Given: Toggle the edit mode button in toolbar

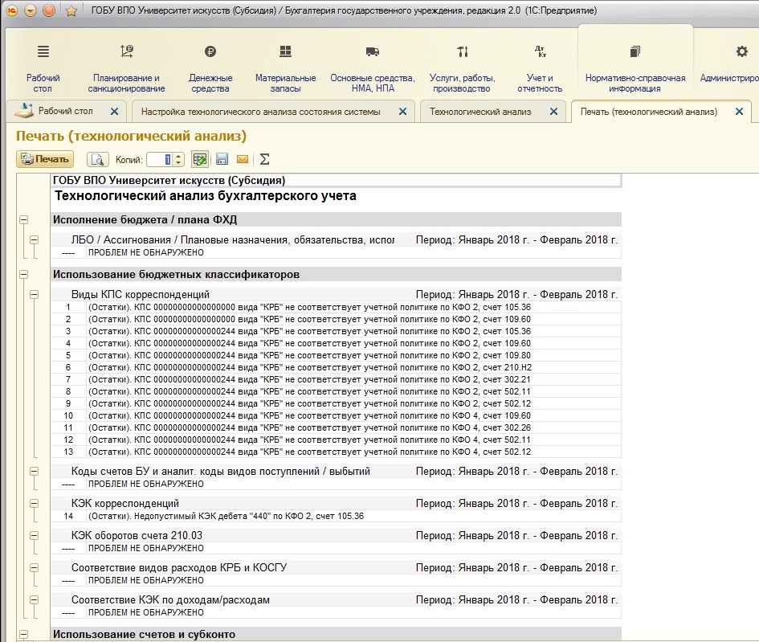Looking at the screenshot, I should [200, 159].
